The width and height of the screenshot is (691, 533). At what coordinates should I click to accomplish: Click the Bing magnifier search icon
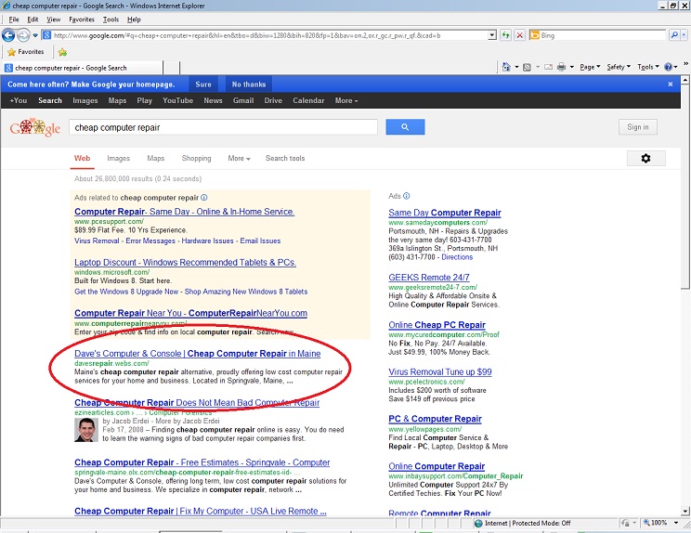[x=673, y=35]
